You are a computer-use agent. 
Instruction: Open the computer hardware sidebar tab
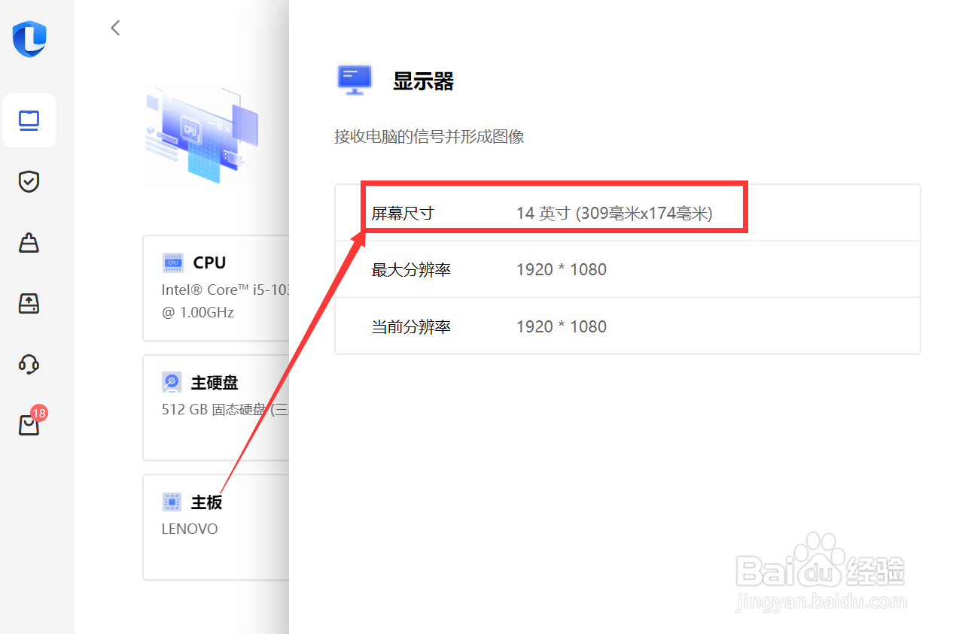point(29,120)
